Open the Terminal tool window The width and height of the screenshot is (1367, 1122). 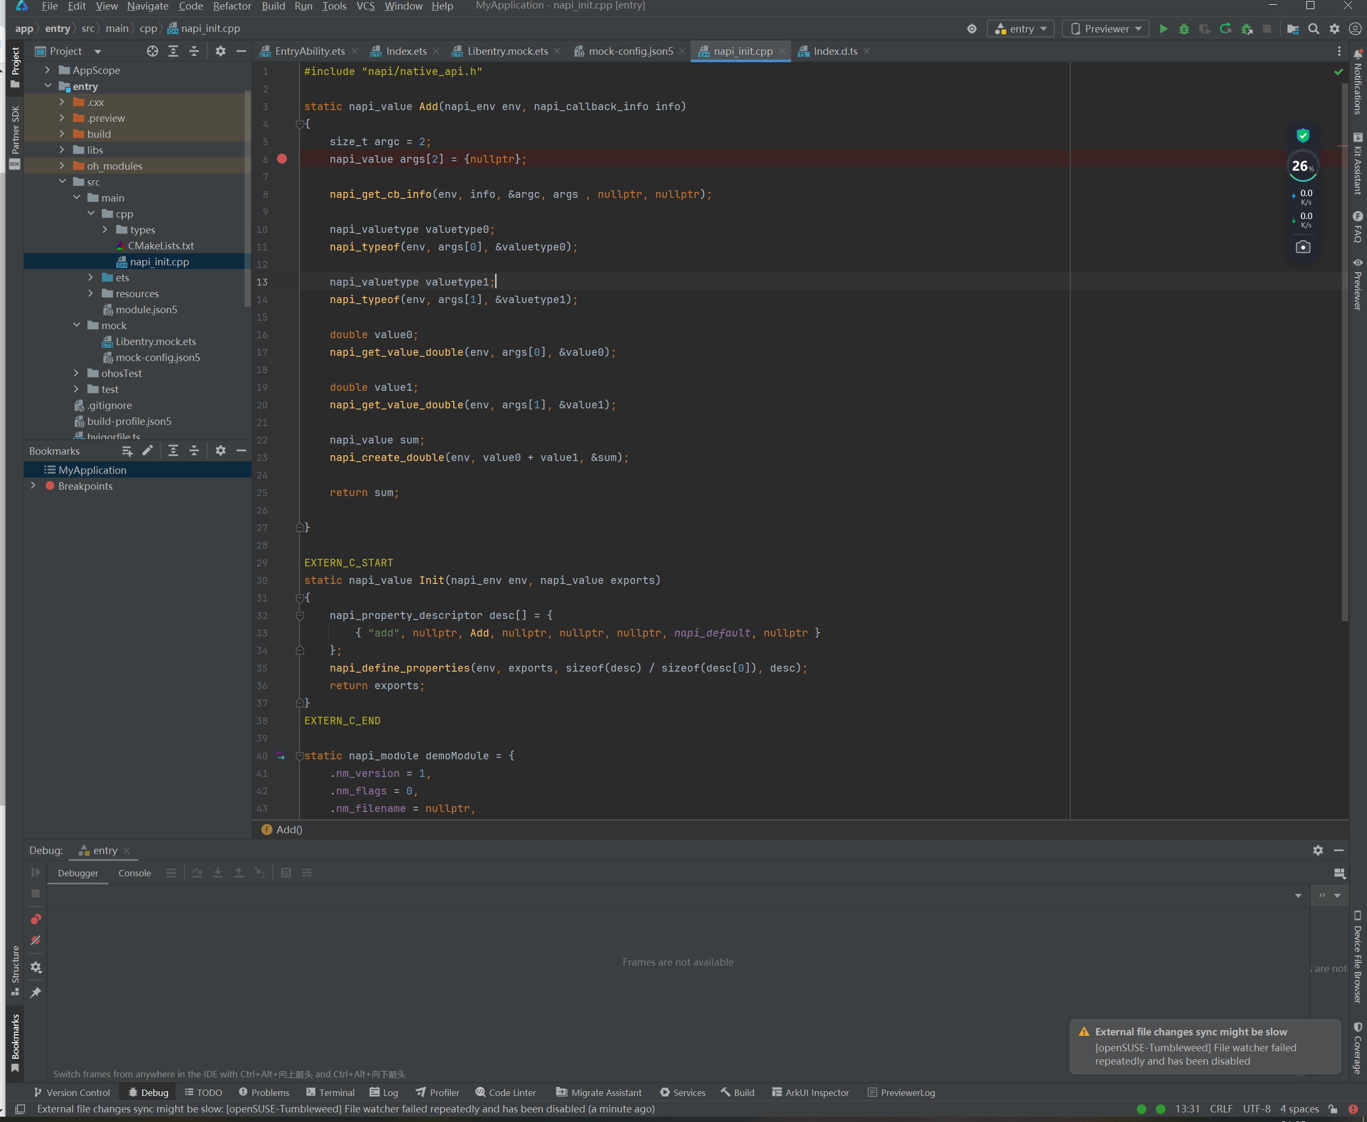click(x=330, y=1092)
